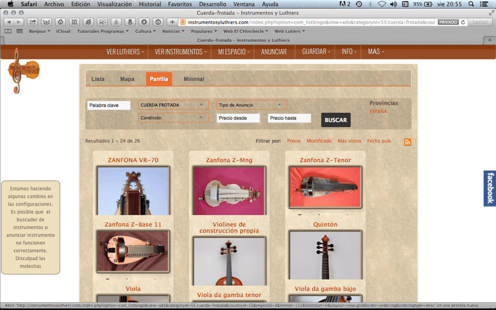The height and width of the screenshot is (310, 496).
Task: Open a new tab with the plus button
Action: (489, 40)
